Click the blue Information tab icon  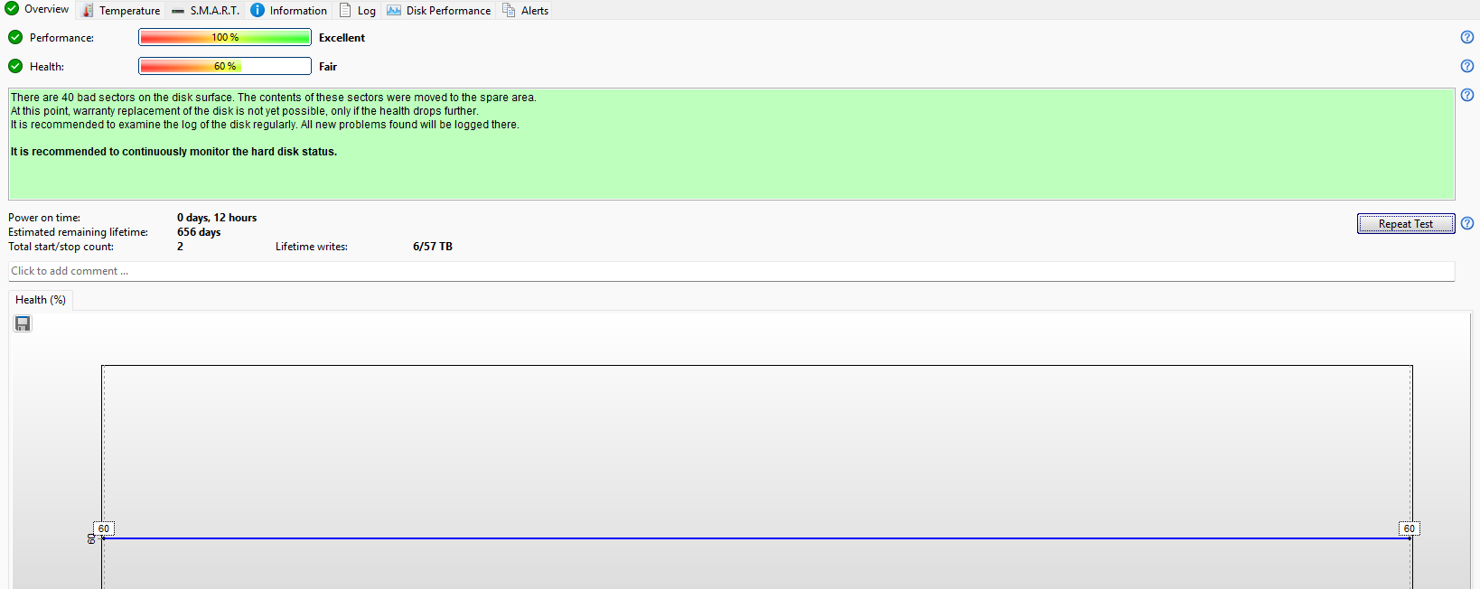258,11
